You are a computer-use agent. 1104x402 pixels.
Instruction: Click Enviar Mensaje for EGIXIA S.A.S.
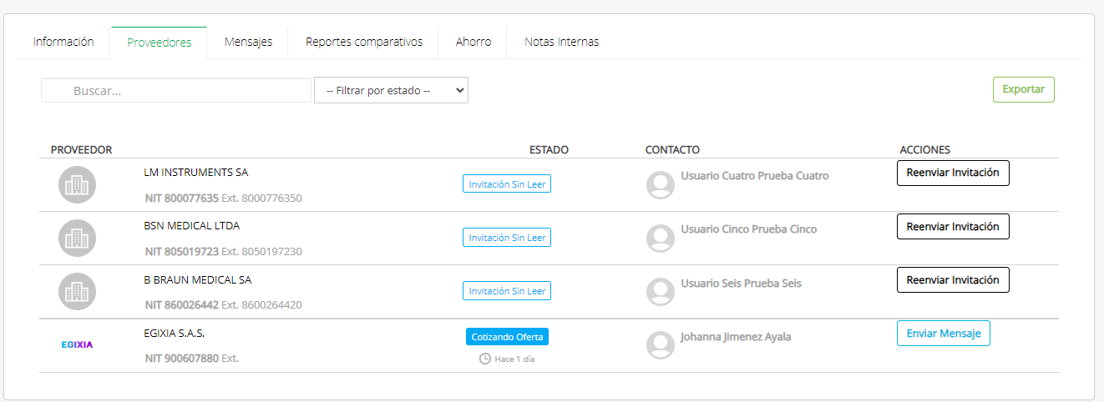(x=943, y=334)
